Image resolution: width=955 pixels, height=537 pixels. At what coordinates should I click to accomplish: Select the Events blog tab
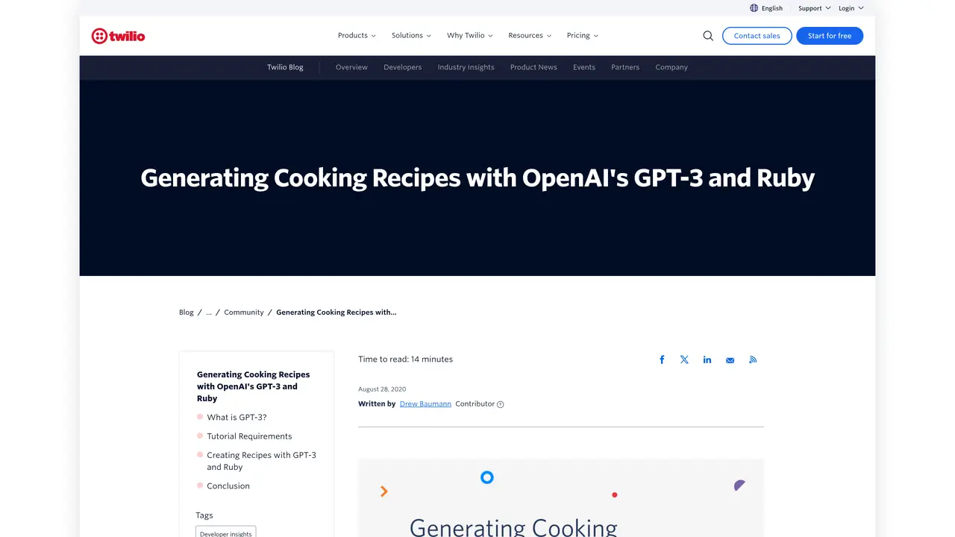[584, 67]
